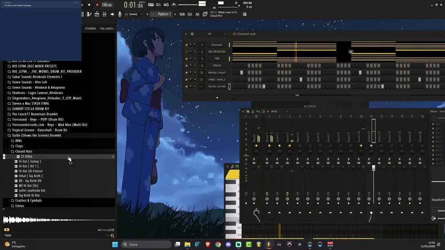This screenshot has width=445, height=250.
Task: Add a channel with the plus button
Action: [x=217, y=98]
